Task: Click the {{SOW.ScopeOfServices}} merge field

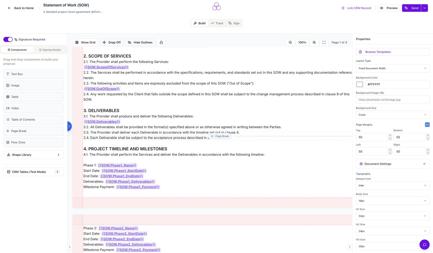Action: pos(106,67)
